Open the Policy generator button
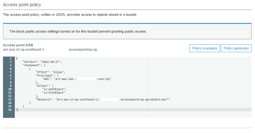255x133 pixels. click(x=236, y=48)
